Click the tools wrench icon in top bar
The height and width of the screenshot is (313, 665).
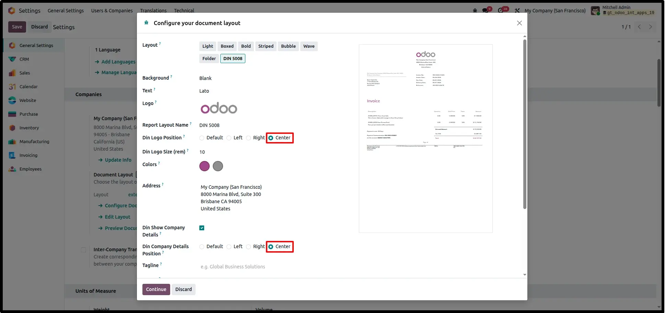coord(517,11)
